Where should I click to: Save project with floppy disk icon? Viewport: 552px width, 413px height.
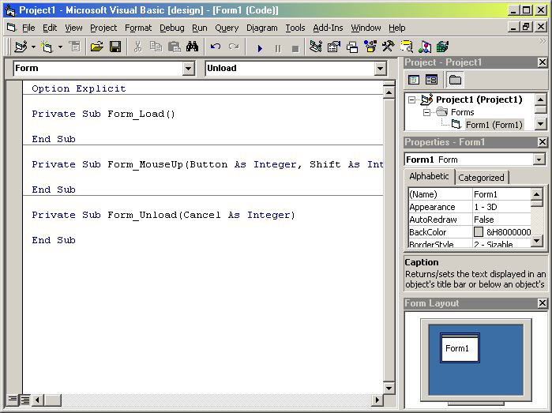[115, 47]
